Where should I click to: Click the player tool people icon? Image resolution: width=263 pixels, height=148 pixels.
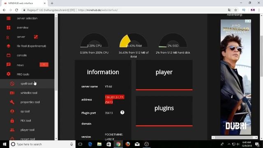[12, 130]
